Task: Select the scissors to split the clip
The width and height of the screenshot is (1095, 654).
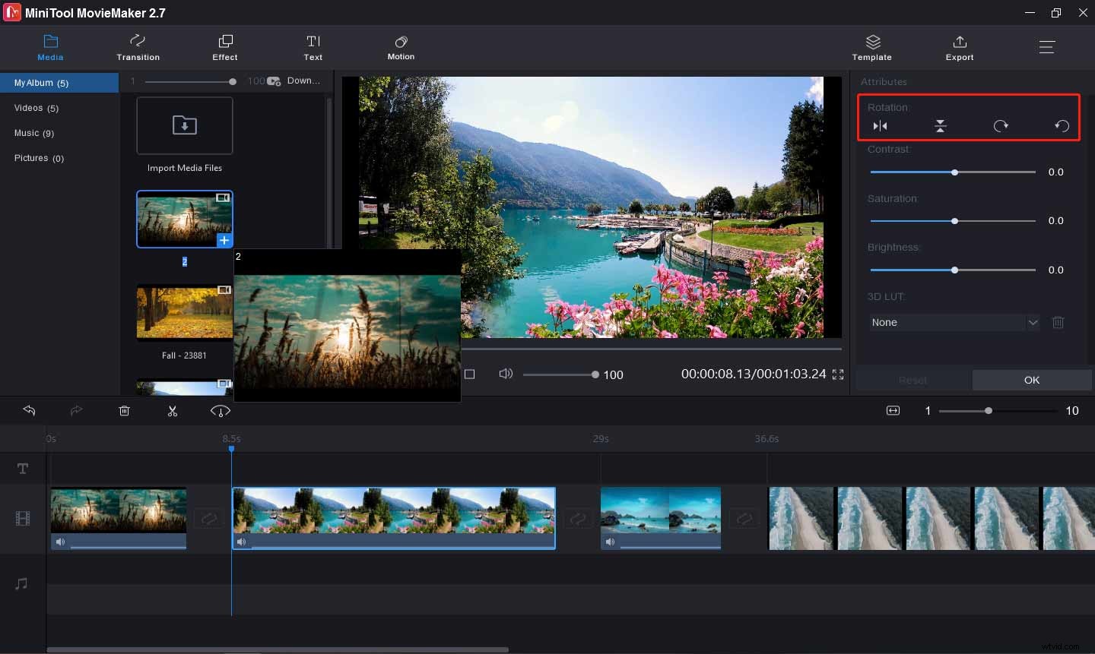Action: [173, 410]
